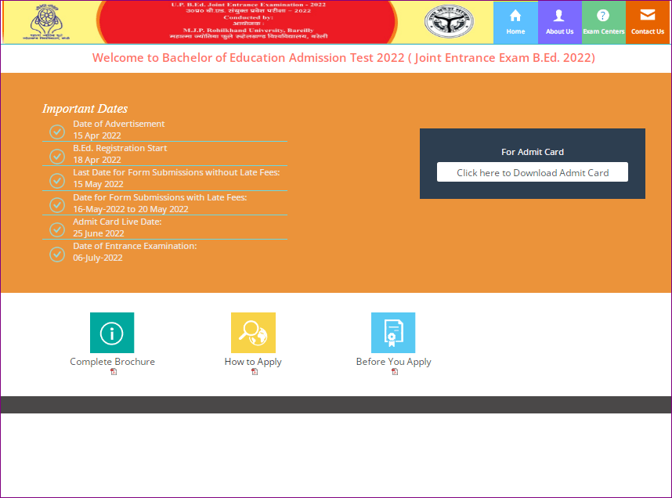Click the checkmark beside Admit Card Live Date
The height and width of the screenshot is (498, 672).
click(x=56, y=229)
